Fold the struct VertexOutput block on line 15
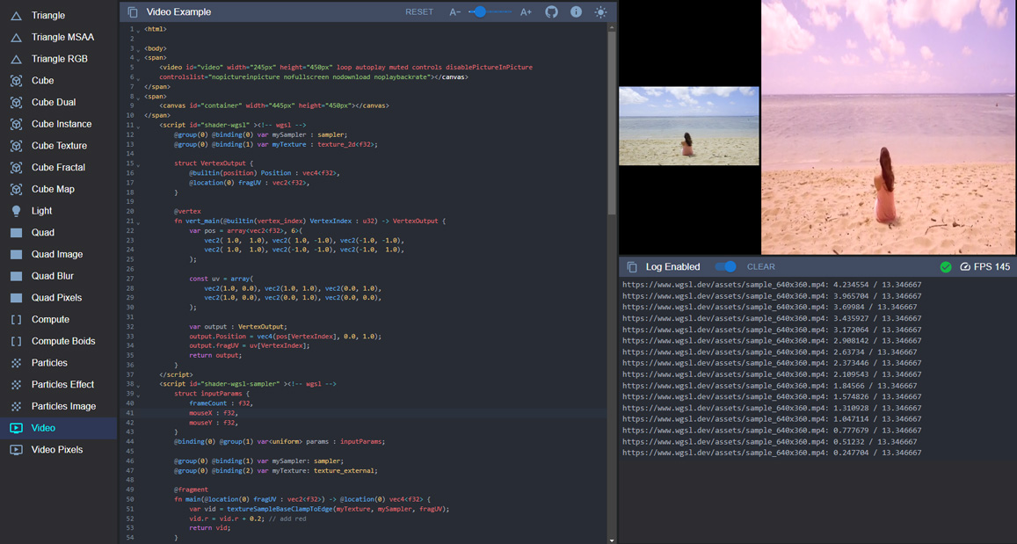The width and height of the screenshot is (1017, 544). pyautogui.click(x=139, y=164)
